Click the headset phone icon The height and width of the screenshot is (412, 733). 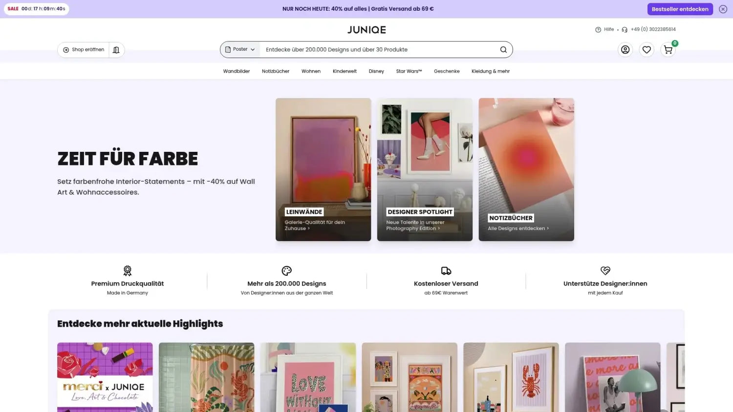(x=625, y=30)
